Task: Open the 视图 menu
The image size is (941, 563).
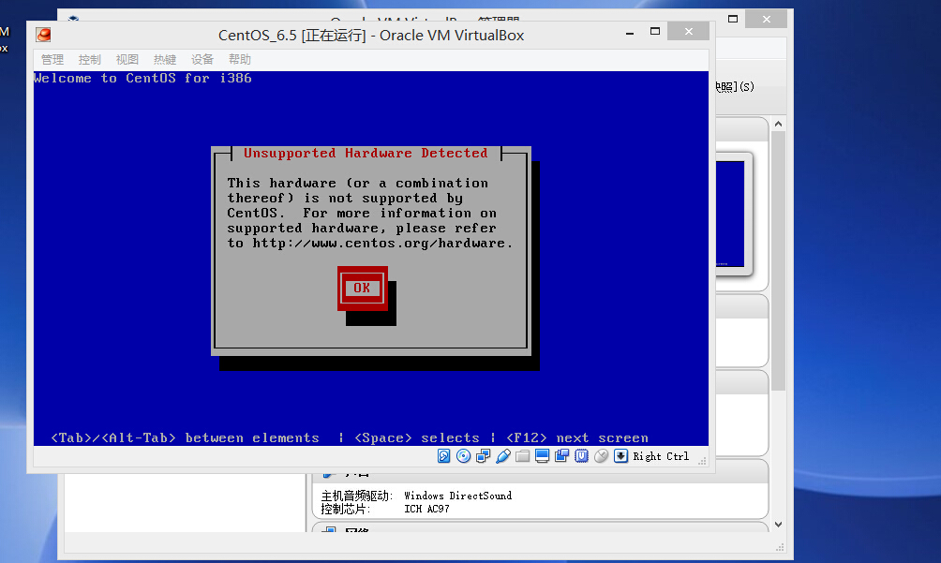Action: 127,59
